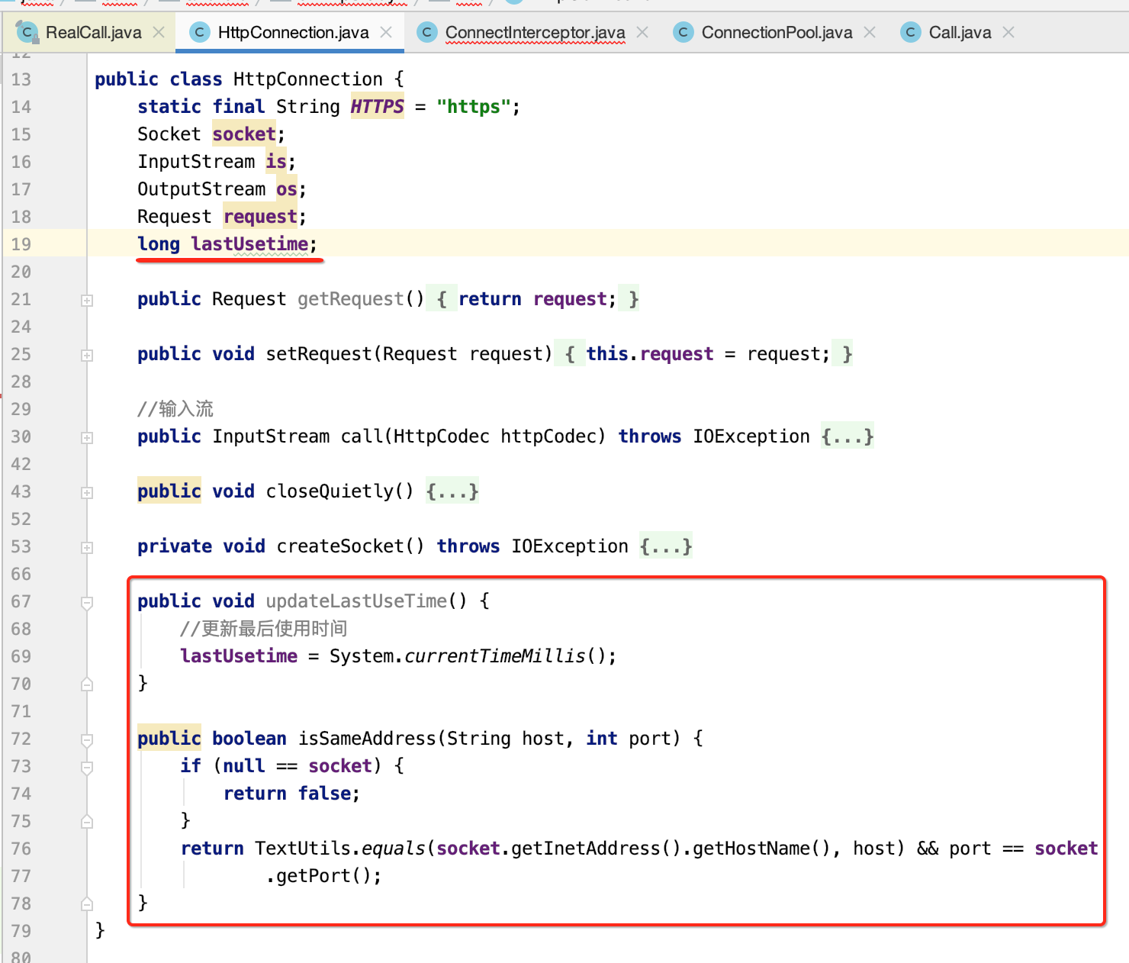Click getHostName() on line 76
The height and width of the screenshot is (963, 1129).
coord(761,849)
